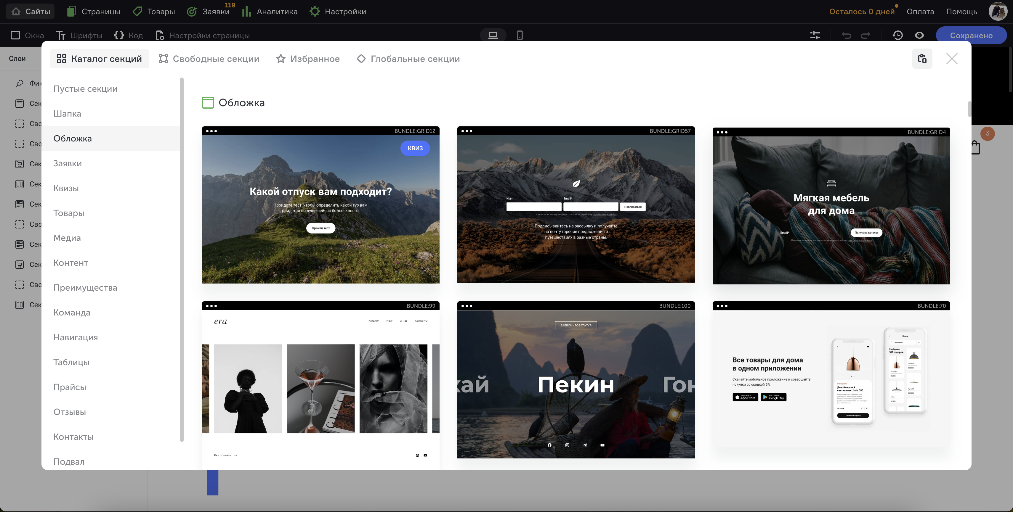Image resolution: width=1013 pixels, height=512 pixels.
Task: Open Оплата payment link
Action: (x=920, y=12)
